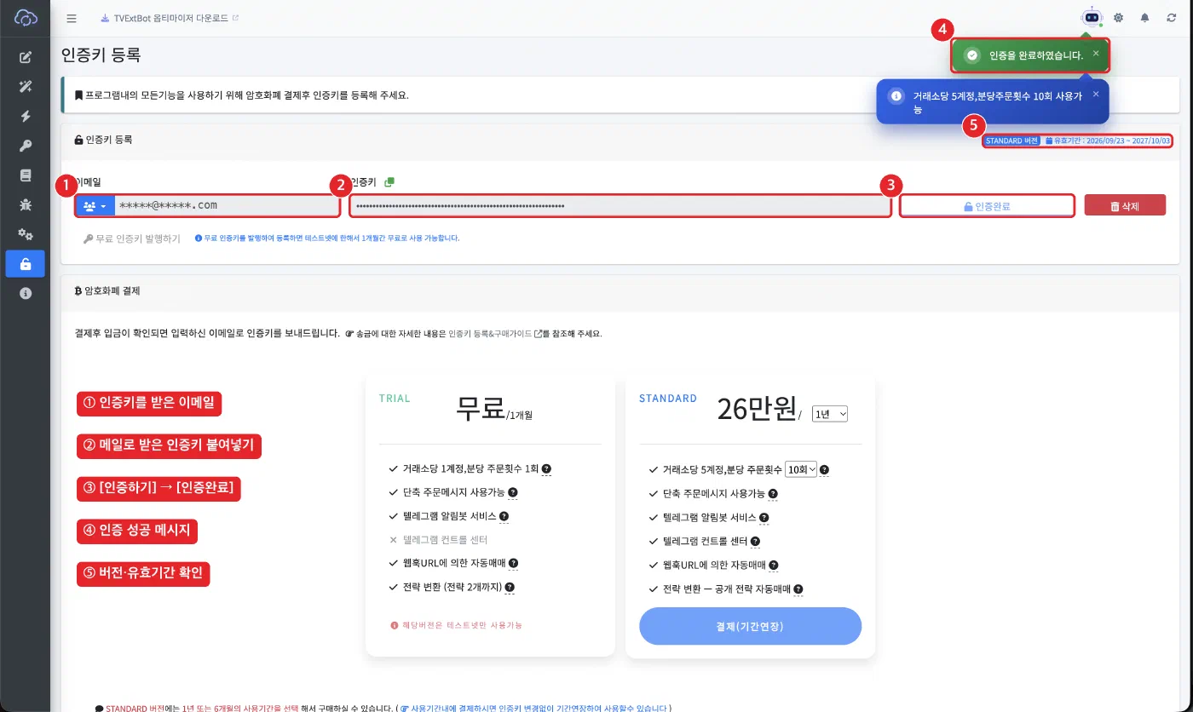The image size is (1193, 712).
Task: Open the info circle sidebar icon
Action: 26,293
